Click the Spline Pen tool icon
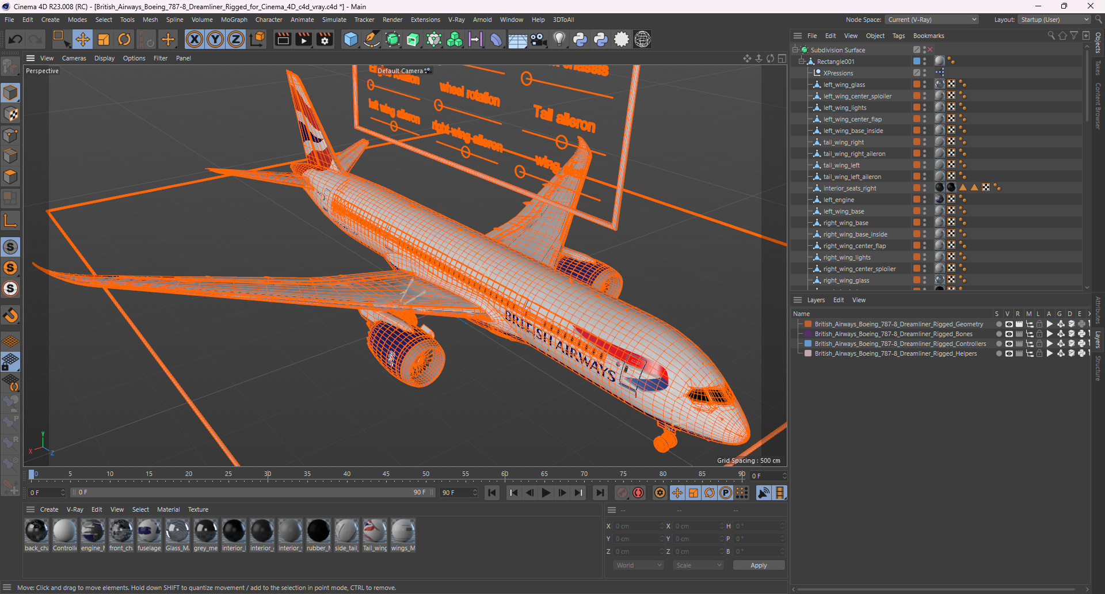 372,39
